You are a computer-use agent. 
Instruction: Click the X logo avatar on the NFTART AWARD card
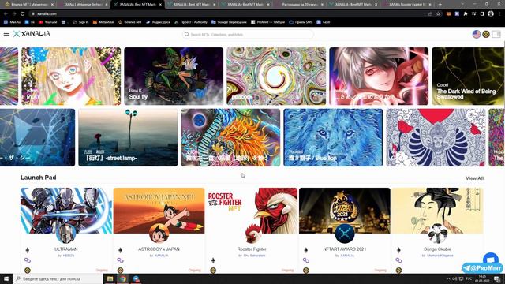pos(345,234)
